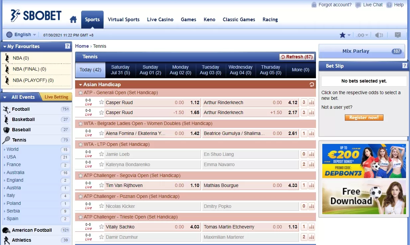410x245 pixels.
Task: Toggle favourite star for Tim Van Rijthoven match
Action: [101, 185]
